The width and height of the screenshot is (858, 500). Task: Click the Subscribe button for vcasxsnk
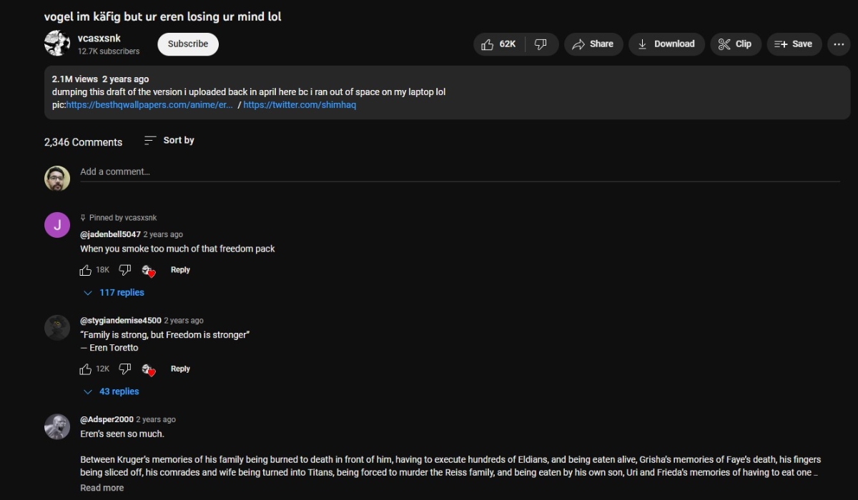187,44
